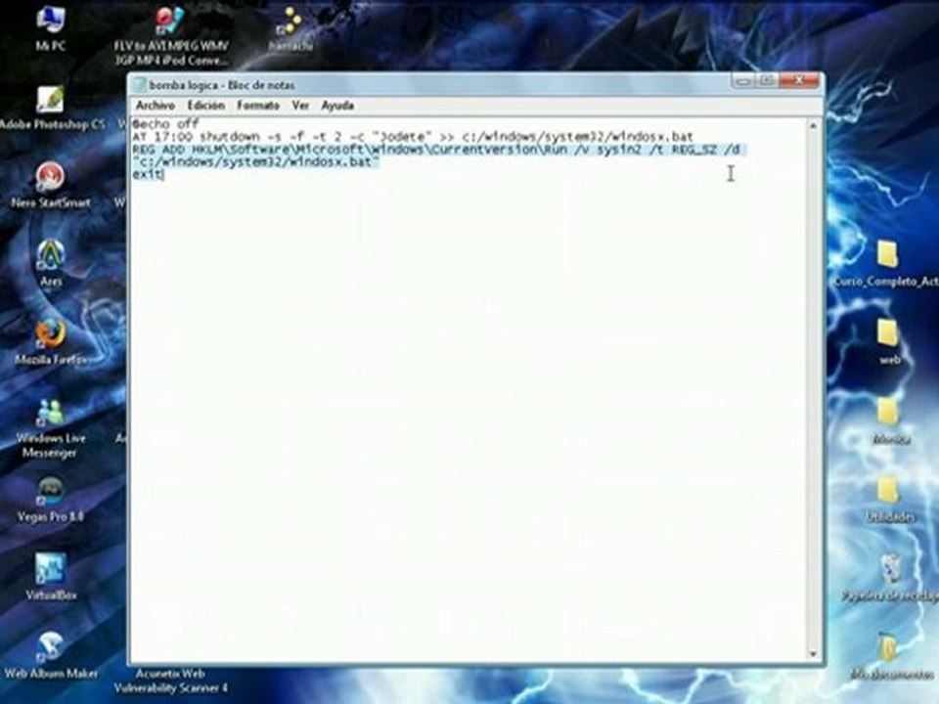Minimize the bomba logica Notepad window
This screenshot has height=704, width=939.
[x=743, y=80]
